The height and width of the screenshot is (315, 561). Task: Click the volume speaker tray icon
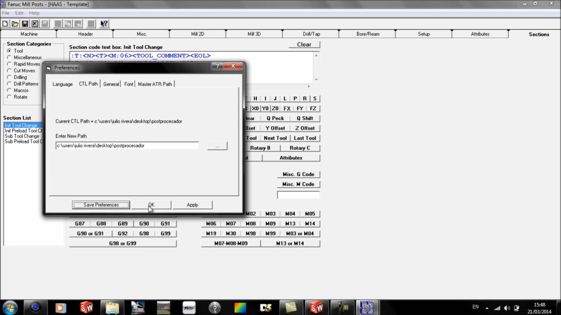click(x=507, y=308)
